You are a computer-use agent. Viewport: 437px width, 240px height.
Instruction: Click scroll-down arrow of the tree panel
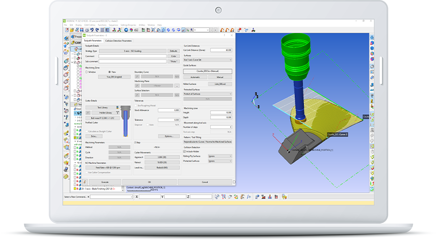click(x=123, y=190)
